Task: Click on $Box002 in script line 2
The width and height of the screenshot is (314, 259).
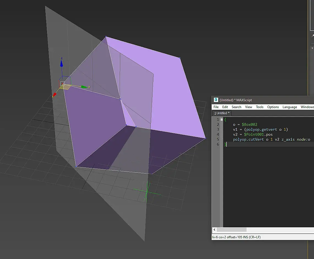Action: pos(249,125)
